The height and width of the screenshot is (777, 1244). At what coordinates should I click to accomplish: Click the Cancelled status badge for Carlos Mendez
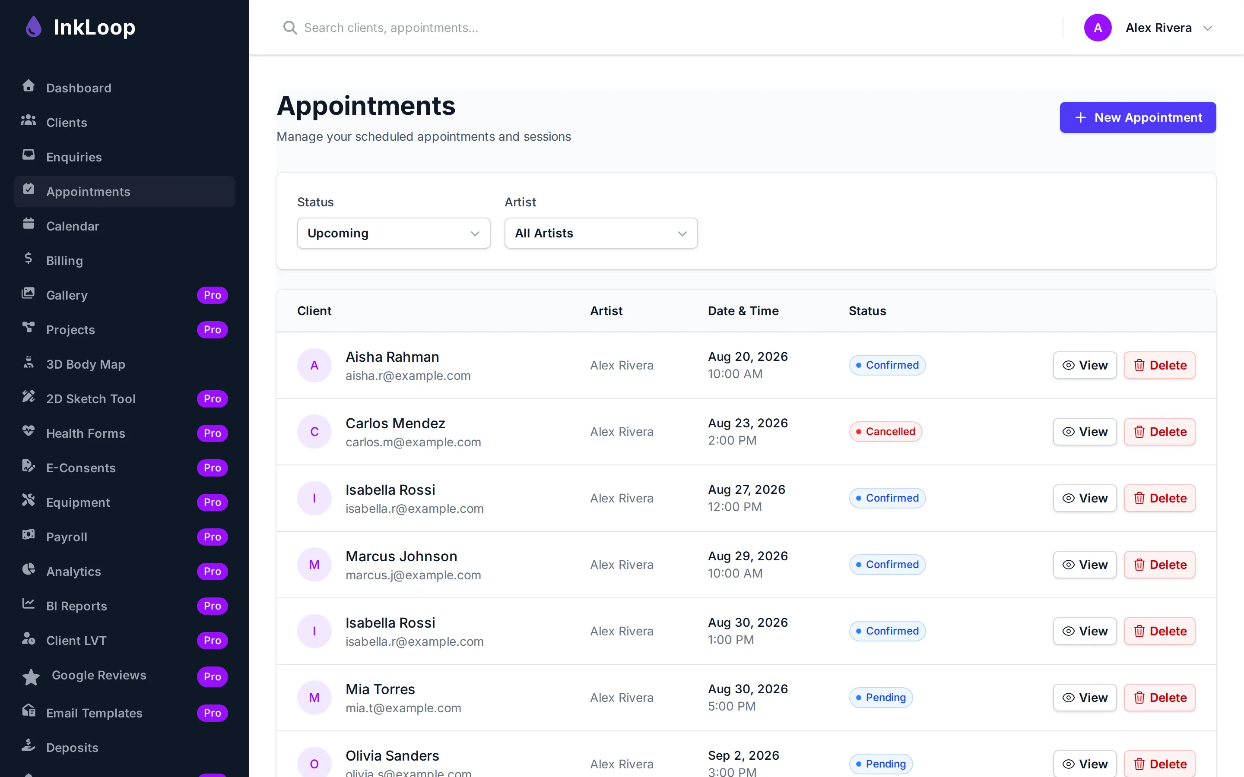(x=885, y=432)
